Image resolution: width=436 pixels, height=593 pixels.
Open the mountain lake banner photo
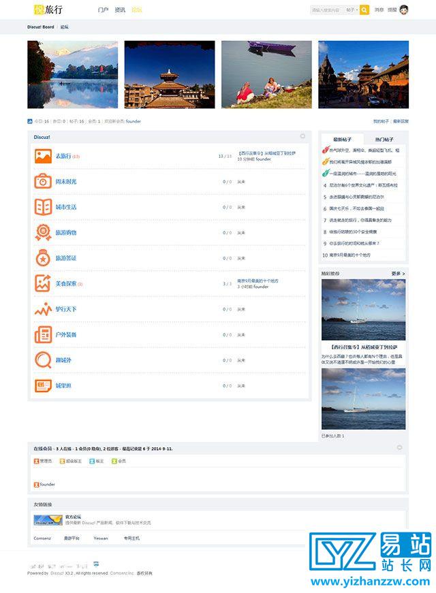[73, 74]
